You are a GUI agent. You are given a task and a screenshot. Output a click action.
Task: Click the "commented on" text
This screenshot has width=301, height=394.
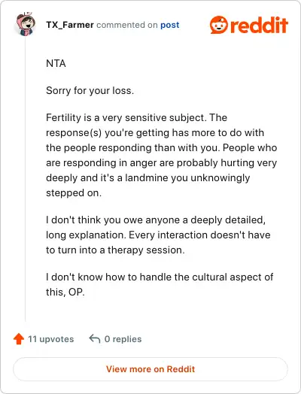pos(127,25)
